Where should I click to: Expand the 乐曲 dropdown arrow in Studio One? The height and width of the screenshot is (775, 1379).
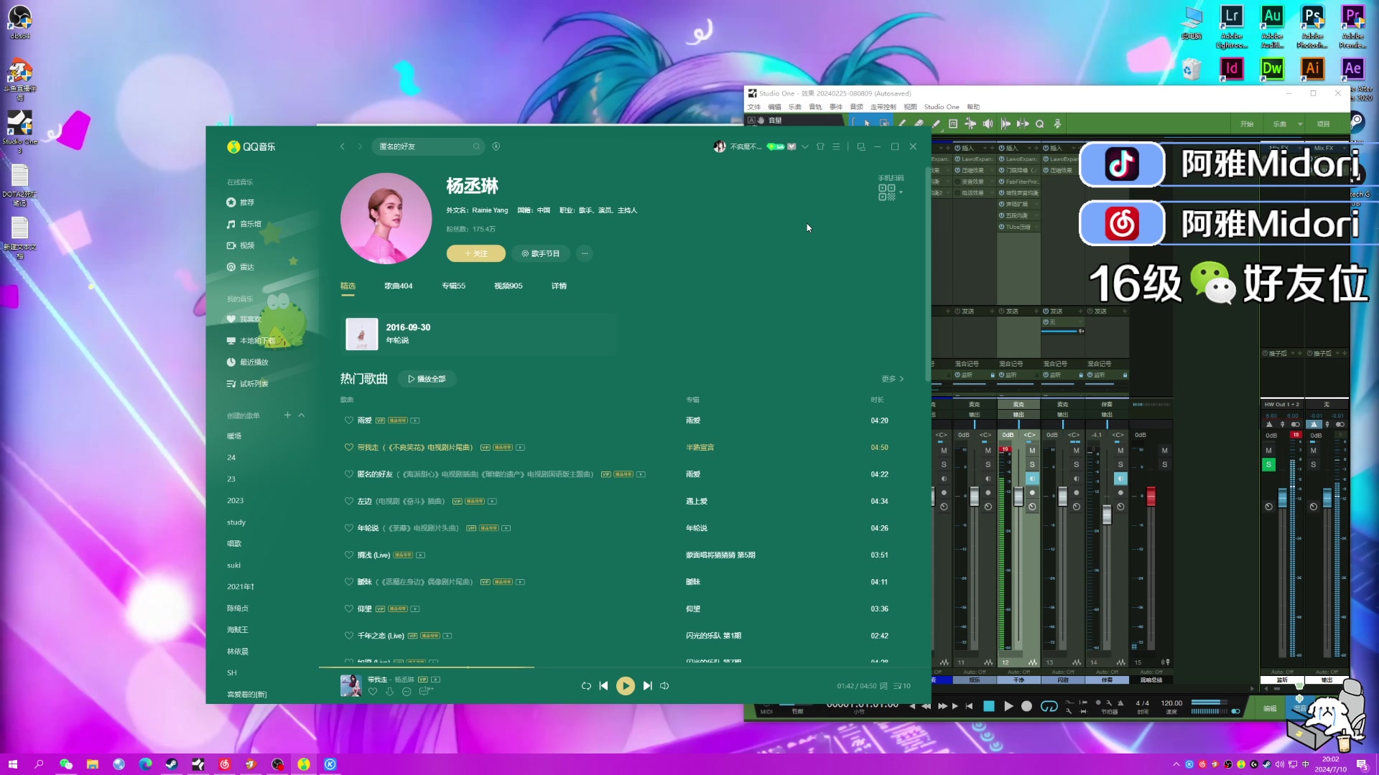click(1300, 124)
